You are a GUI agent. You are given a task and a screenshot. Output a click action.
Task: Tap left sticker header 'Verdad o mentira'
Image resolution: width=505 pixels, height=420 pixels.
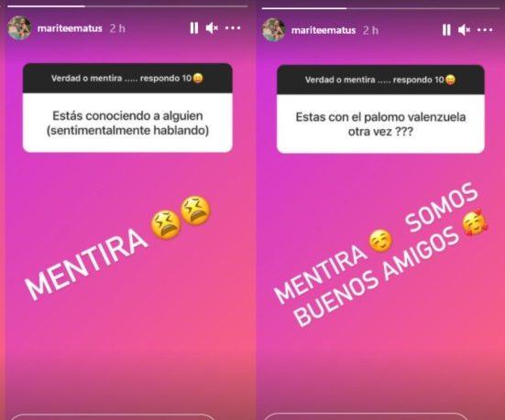pos(127,78)
